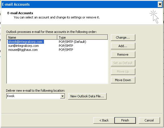Click the POP/SMTP (Default) type cell

[x=72, y=42]
